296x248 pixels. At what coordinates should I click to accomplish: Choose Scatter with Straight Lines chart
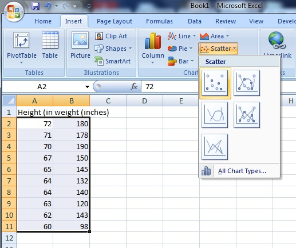click(215, 147)
